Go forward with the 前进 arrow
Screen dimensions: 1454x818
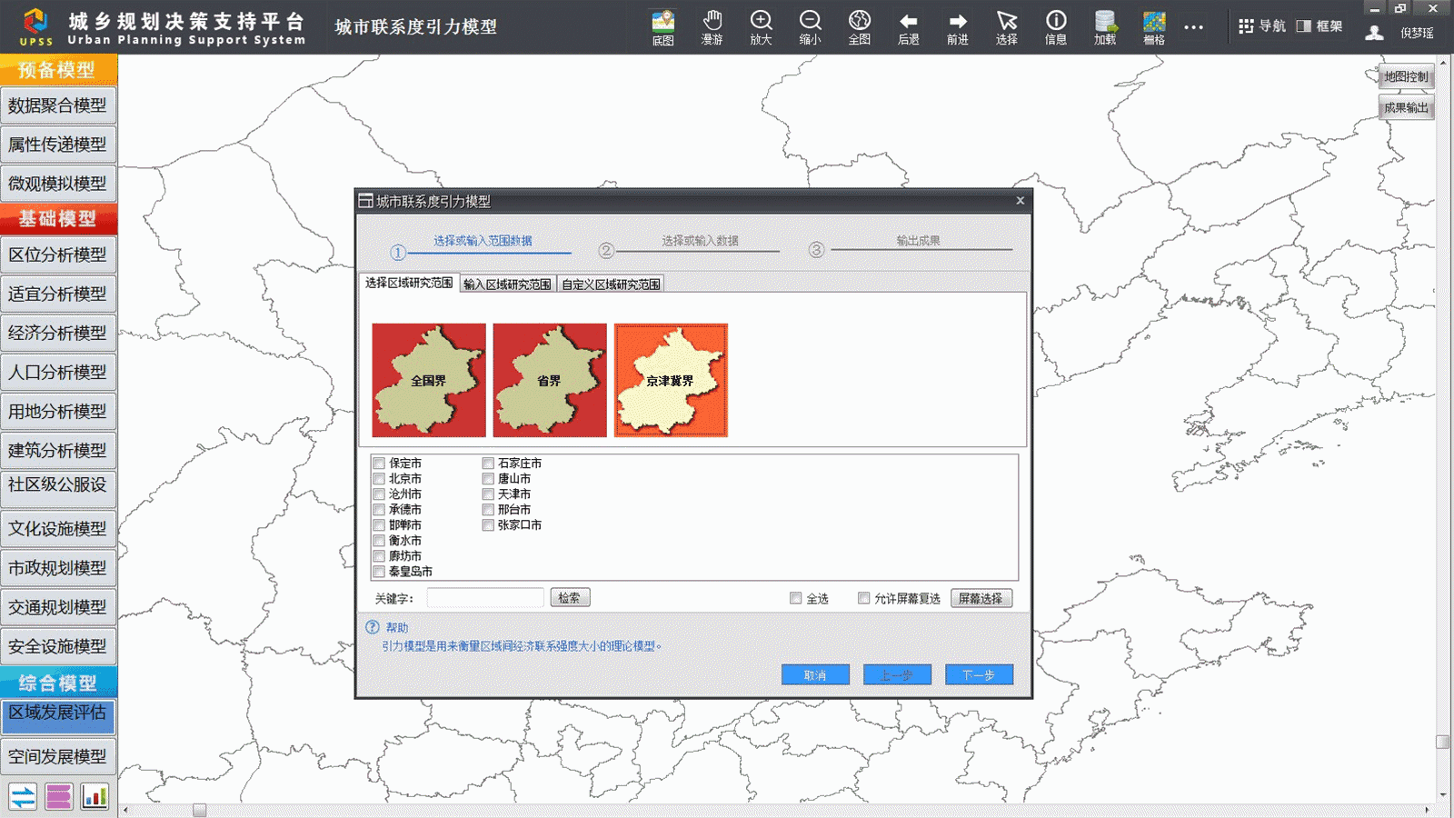coord(958,27)
